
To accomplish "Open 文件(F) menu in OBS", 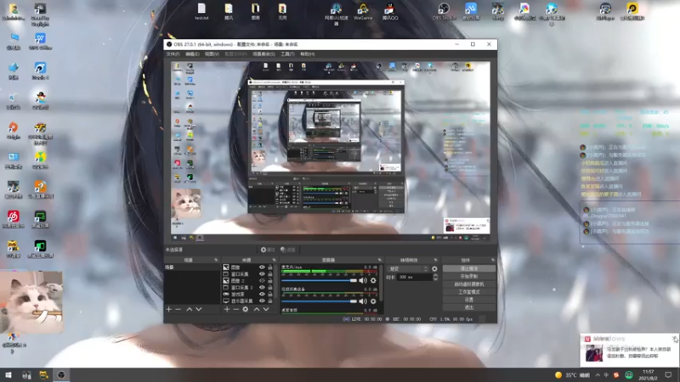I will point(173,54).
